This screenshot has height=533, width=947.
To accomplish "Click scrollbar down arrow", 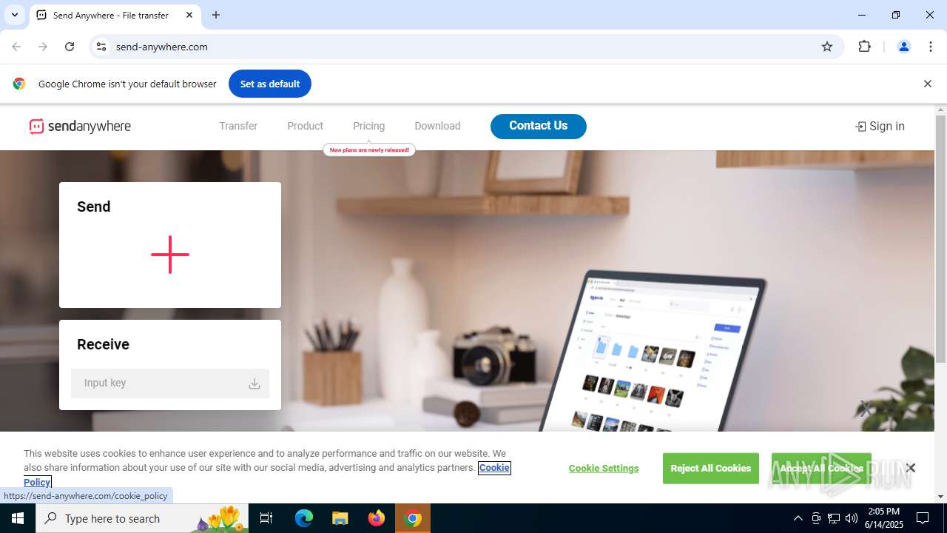I will [940, 497].
